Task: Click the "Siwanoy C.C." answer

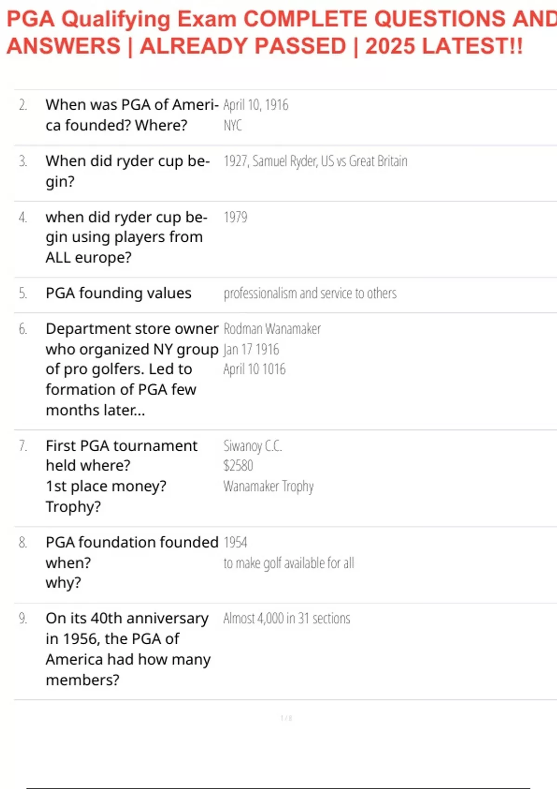Action: tap(253, 446)
